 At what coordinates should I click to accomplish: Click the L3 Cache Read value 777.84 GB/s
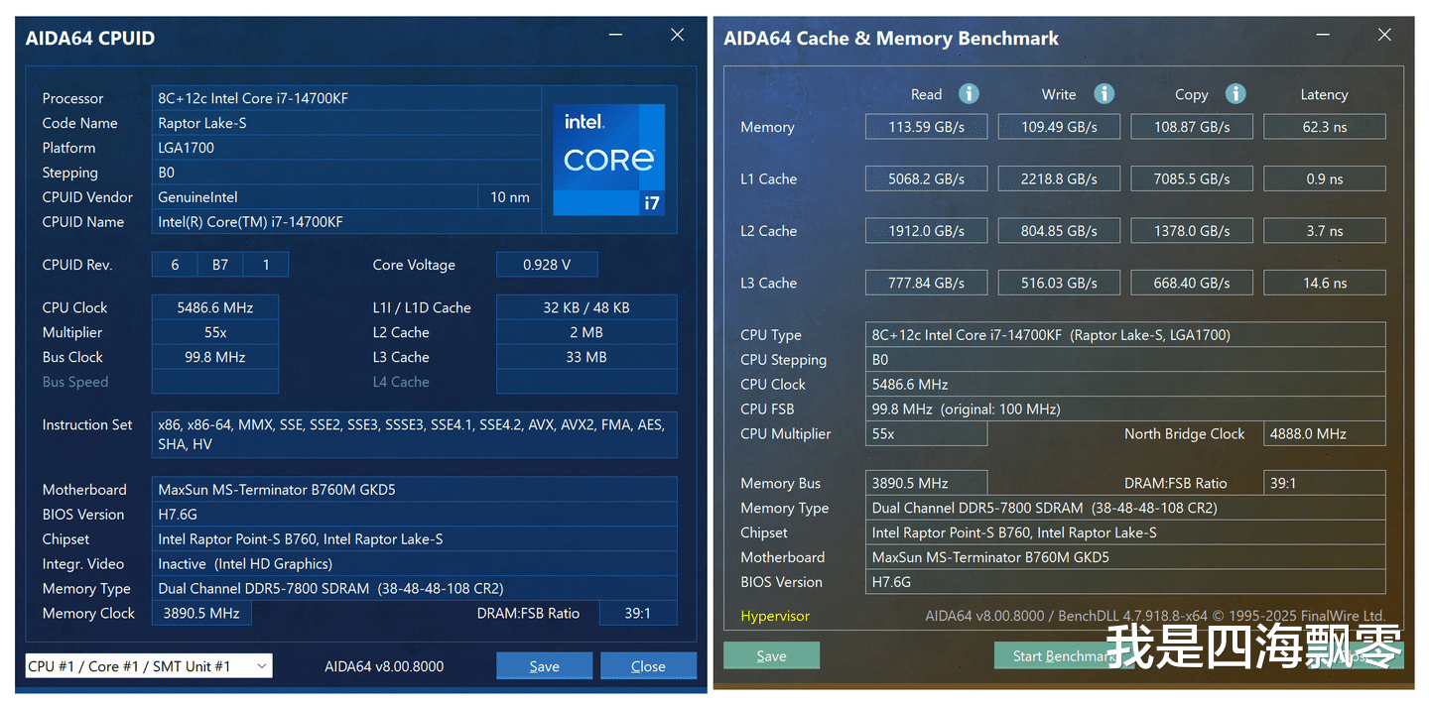tap(927, 283)
